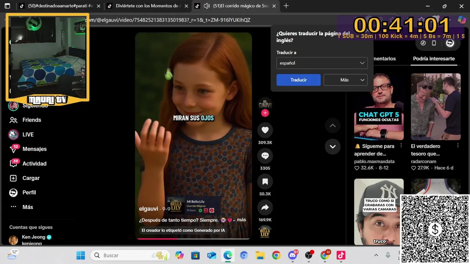Open Microsoft Store from taskbar

195,255
